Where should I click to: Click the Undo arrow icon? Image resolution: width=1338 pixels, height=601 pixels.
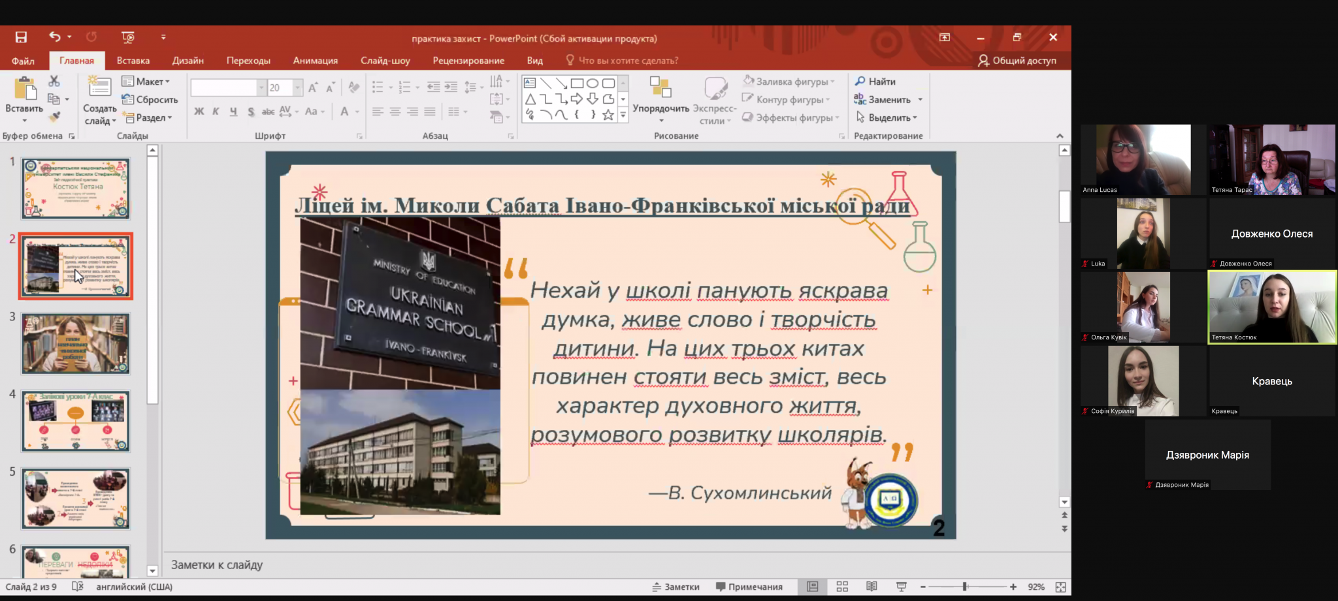[x=54, y=37]
